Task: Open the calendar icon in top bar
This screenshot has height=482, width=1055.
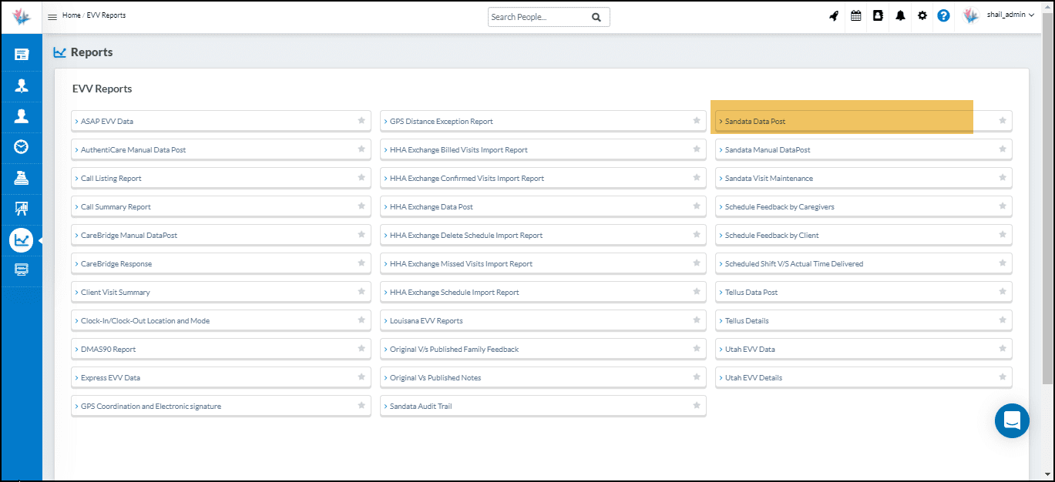Action: (x=855, y=16)
